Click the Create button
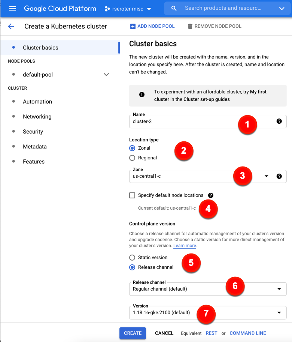 coord(133,333)
